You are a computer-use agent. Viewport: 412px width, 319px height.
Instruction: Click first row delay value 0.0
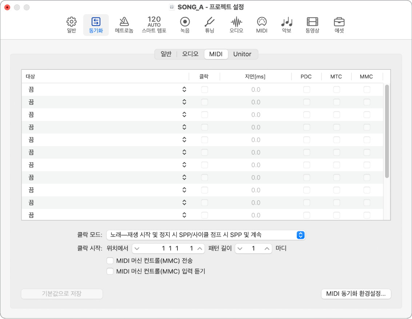click(x=256, y=90)
